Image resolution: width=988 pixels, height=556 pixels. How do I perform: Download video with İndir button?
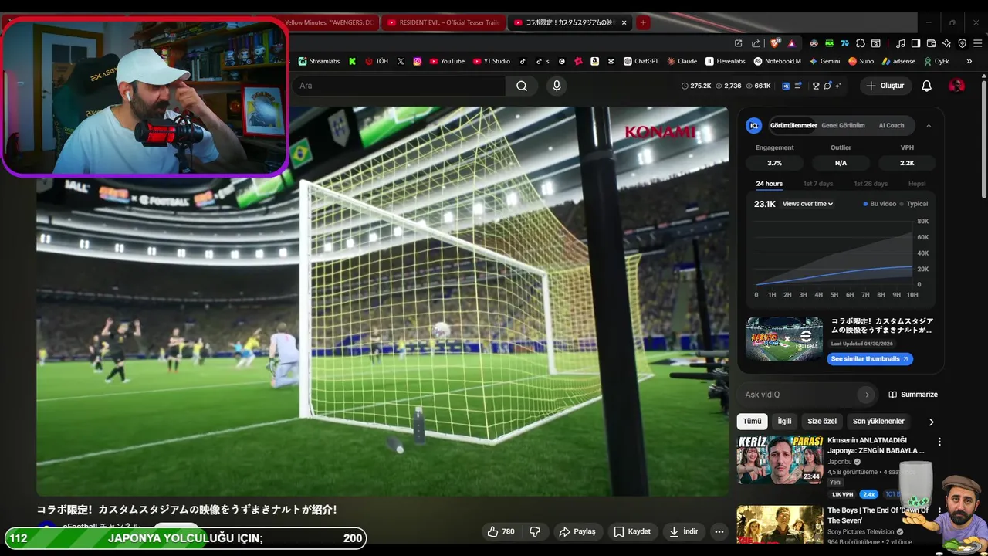tap(684, 531)
